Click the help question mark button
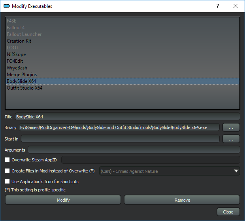Screen dimensions: 245x221 (218, 6)
